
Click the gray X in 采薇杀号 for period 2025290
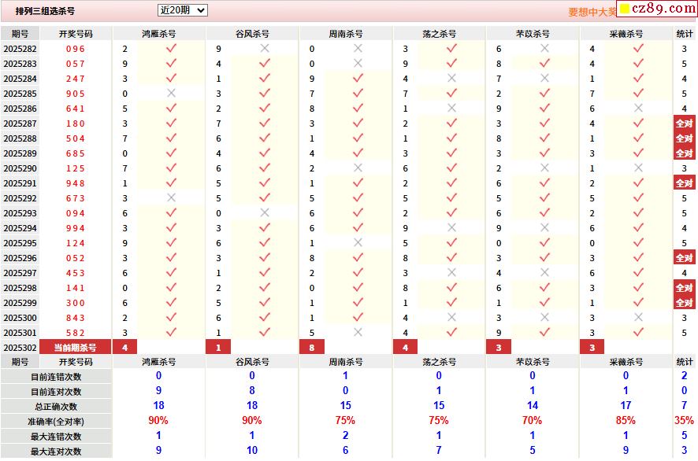tap(638, 168)
